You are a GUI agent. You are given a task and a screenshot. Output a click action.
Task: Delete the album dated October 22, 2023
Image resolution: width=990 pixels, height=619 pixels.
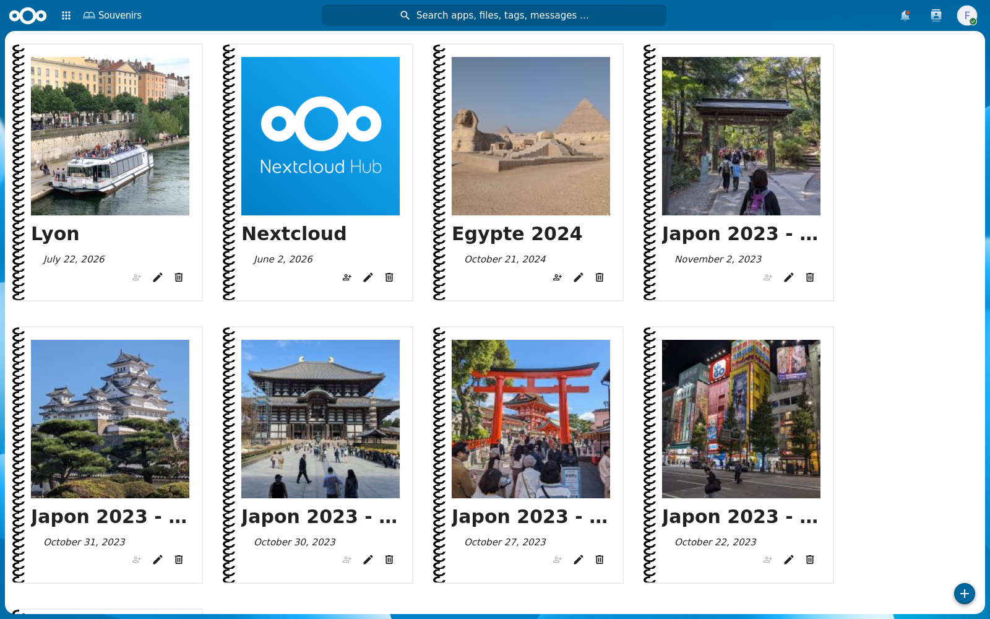point(810,560)
